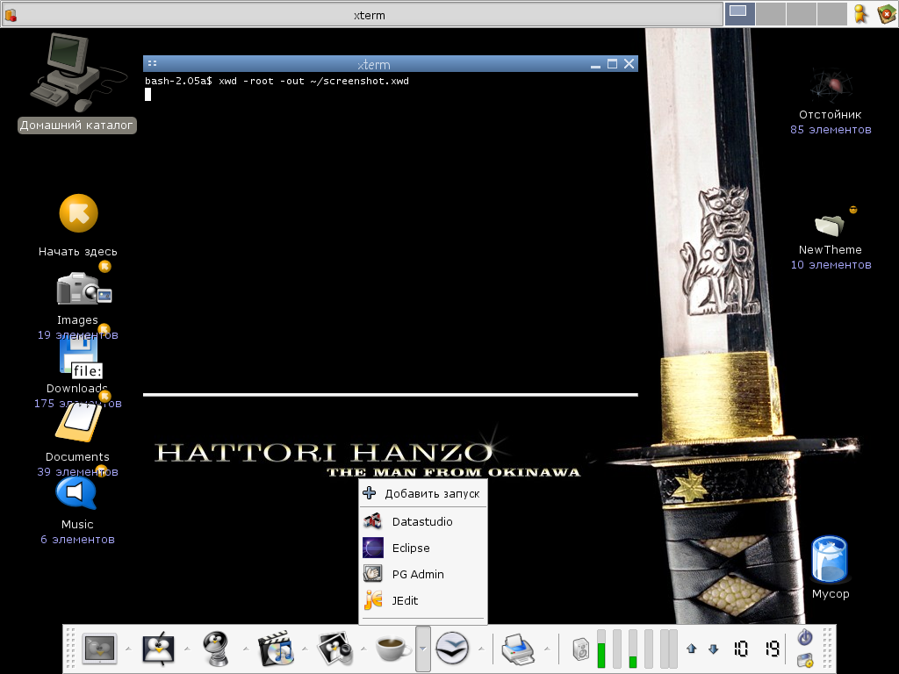Open the 'Начать здесь' desktop icon
Screen dimensions: 899x674
point(78,214)
